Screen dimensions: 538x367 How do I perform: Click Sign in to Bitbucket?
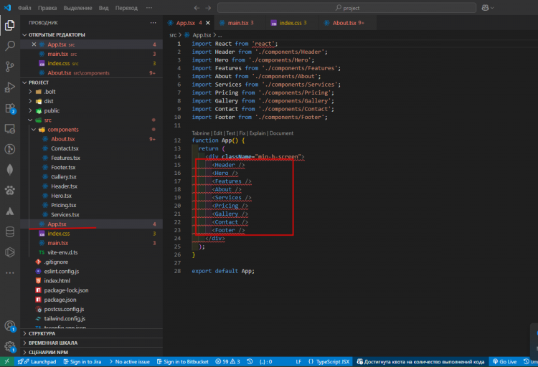pyautogui.click(x=182, y=361)
